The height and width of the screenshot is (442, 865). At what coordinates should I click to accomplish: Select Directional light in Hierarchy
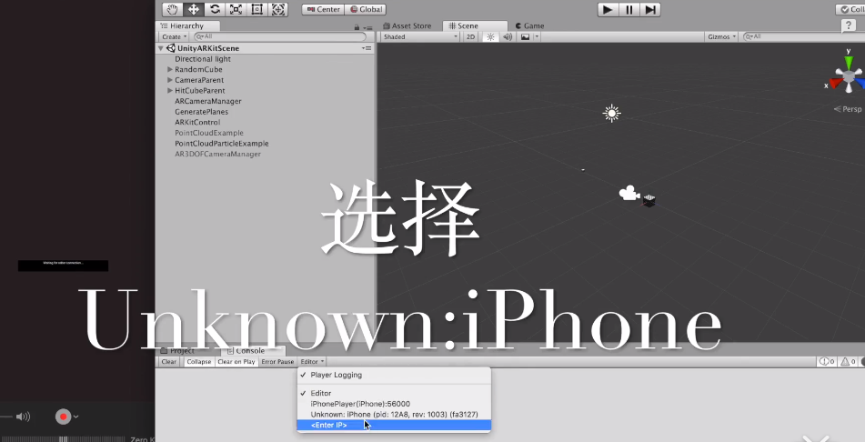click(x=203, y=59)
